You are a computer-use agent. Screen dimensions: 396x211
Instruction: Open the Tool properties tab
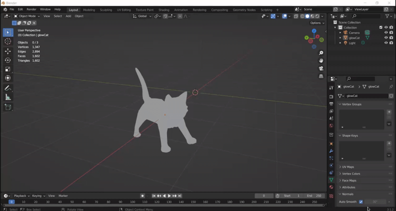(331, 88)
